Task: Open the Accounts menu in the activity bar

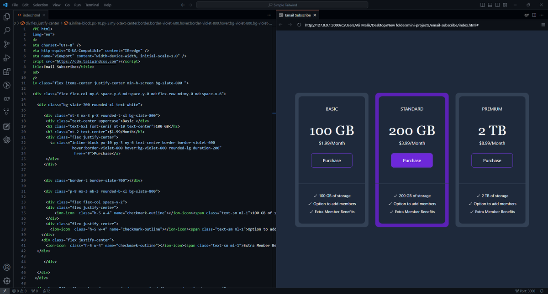Action: 7,267
